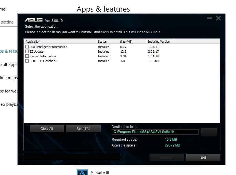The image size is (236, 175).
Task: Click size value 3.34
Action: 123,56
